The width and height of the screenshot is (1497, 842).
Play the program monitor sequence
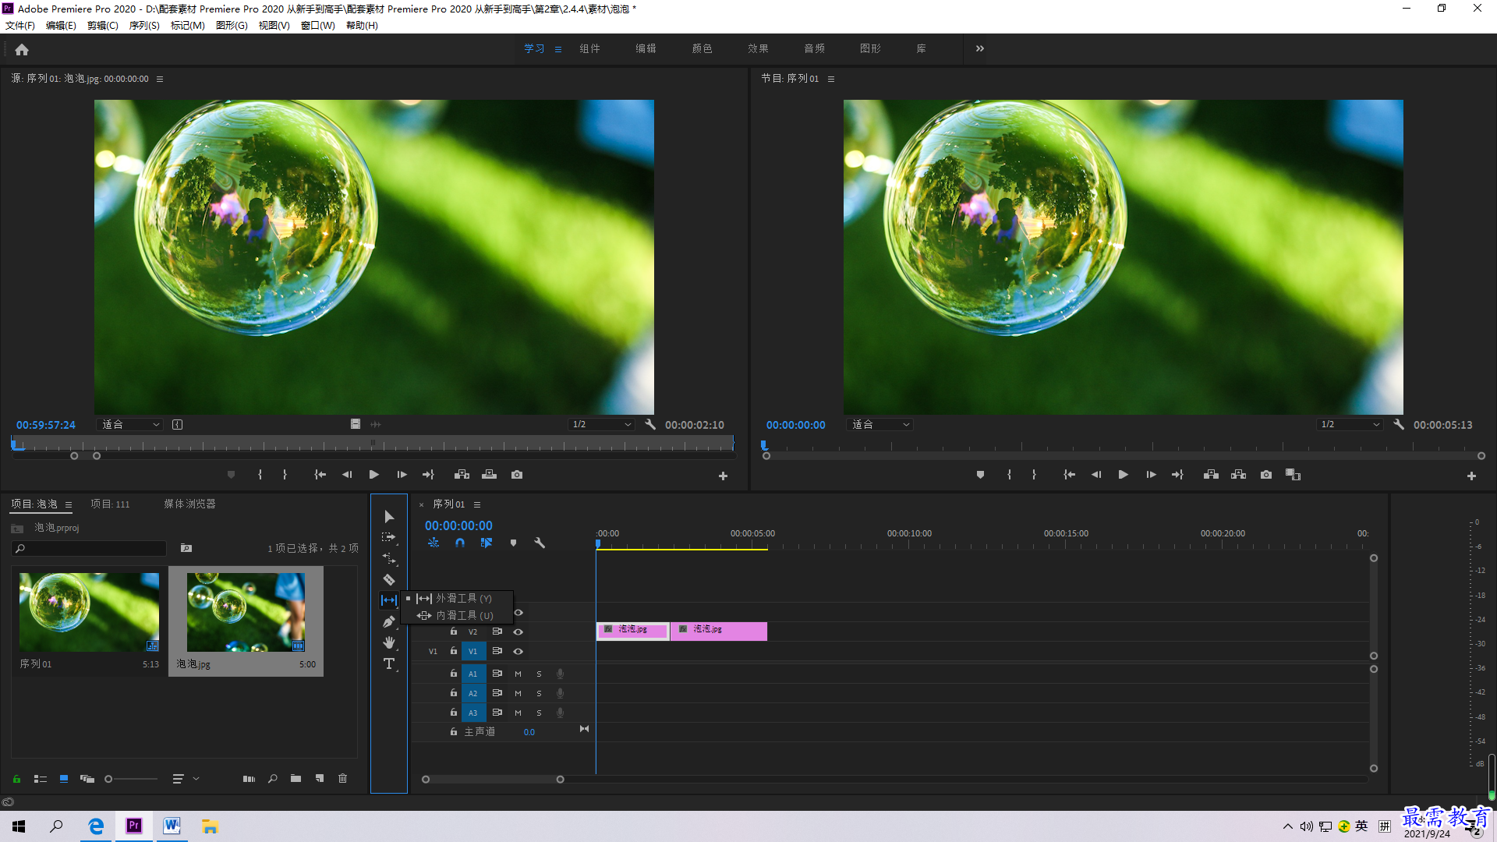point(1124,475)
